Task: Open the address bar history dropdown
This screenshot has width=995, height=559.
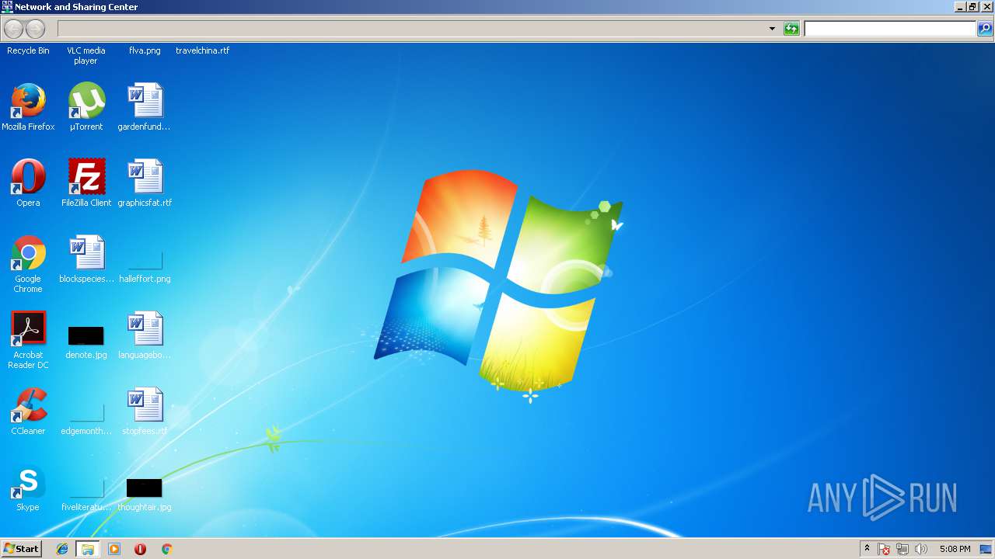Action: pos(772,29)
